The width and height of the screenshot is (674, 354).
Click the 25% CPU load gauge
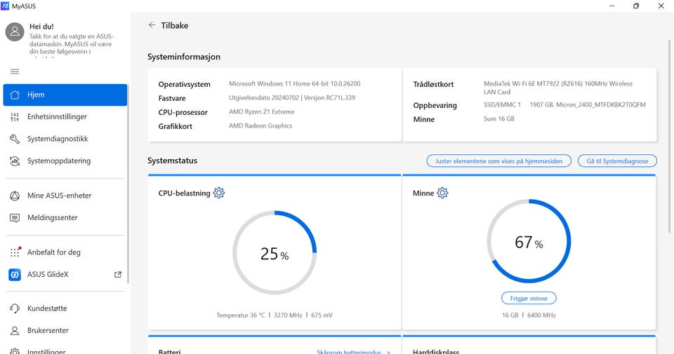pyautogui.click(x=275, y=253)
